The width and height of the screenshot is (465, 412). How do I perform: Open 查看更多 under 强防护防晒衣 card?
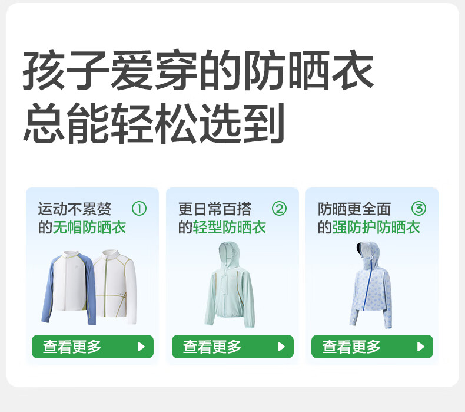pyautogui.click(x=372, y=347)
